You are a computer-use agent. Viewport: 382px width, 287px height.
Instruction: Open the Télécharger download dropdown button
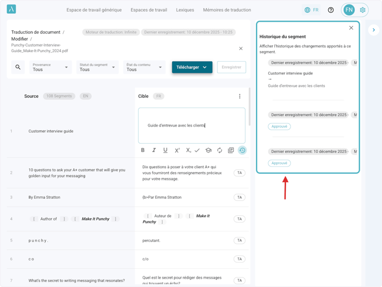click(x=192, y=67)
